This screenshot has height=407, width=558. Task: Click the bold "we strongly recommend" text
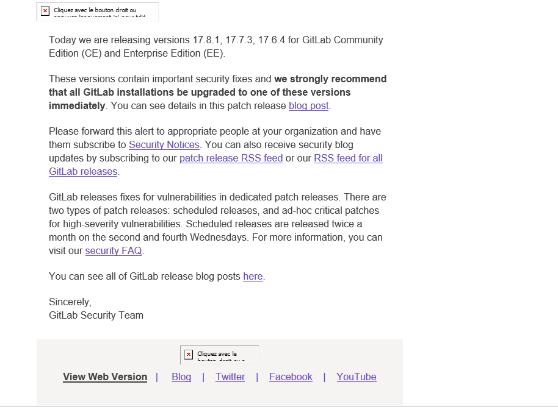tap(330, 79)
